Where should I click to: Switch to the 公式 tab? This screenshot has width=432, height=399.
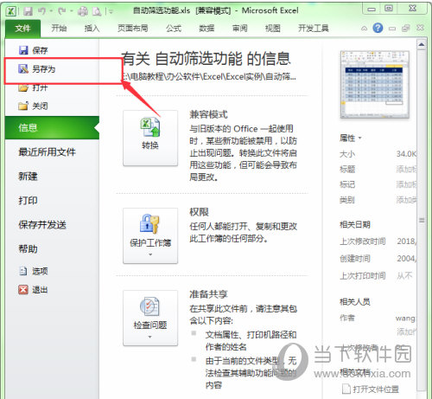[174, 29]
